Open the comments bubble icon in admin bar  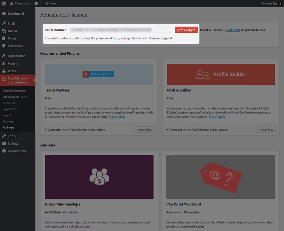click(36, 3)
